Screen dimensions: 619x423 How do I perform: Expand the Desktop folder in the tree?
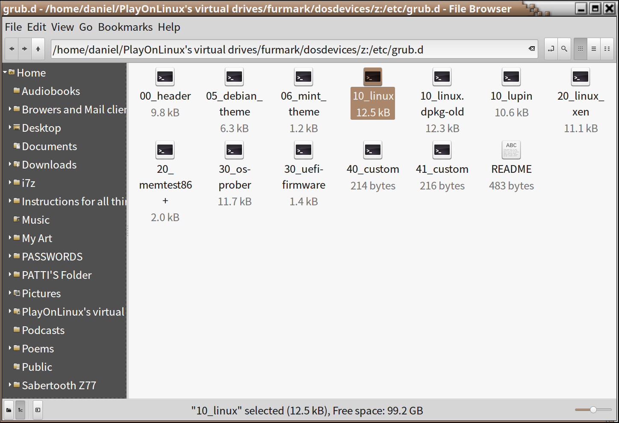[x=10, y=127]
